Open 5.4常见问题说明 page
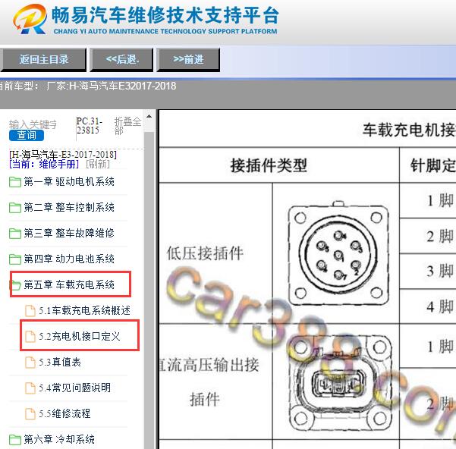 75,388
